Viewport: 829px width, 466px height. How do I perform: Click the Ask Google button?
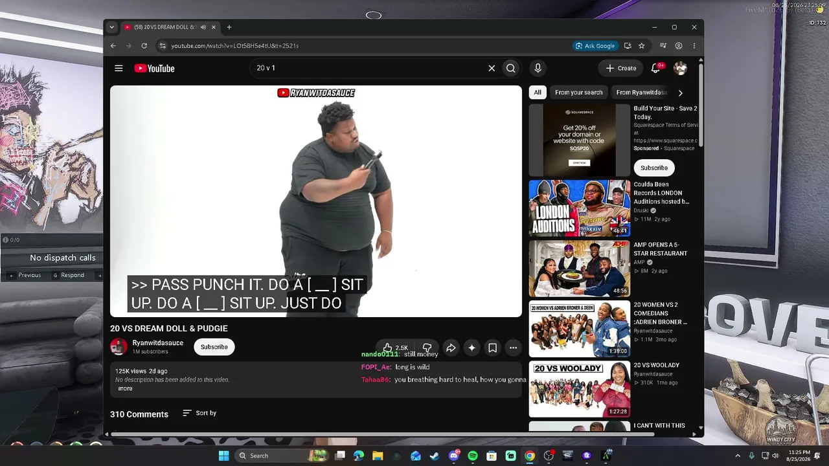[x=595, y=46]
